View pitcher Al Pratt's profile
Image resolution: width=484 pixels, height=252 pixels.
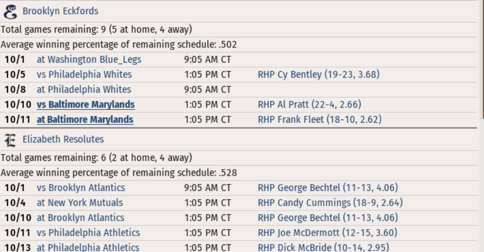[x=309, y=105]
